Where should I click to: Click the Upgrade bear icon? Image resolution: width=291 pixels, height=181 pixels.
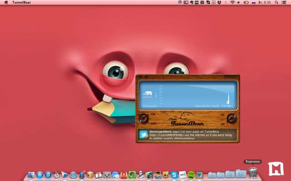(147, 94)
